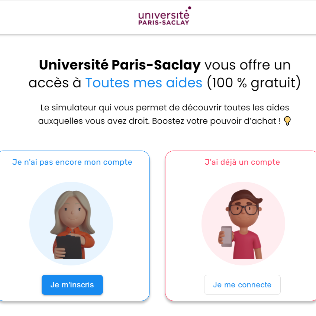Click the red-bordered login card

click(x=241, y=226)
